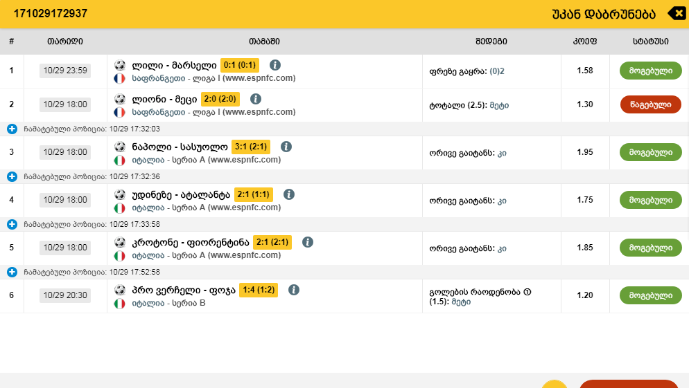Click info icon for ლილი - მარსელი match
Image resolution: width=689 pixels, height=388 pixels.
[275, 65]
